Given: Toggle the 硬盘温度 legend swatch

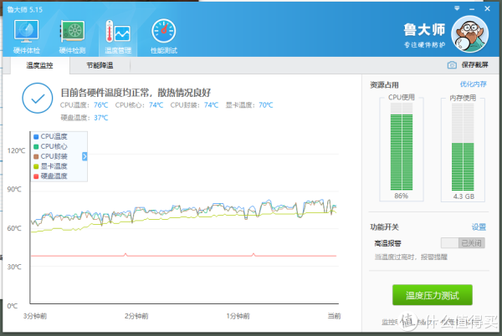Looking at the screenshot, I should [x=36, y=176].
